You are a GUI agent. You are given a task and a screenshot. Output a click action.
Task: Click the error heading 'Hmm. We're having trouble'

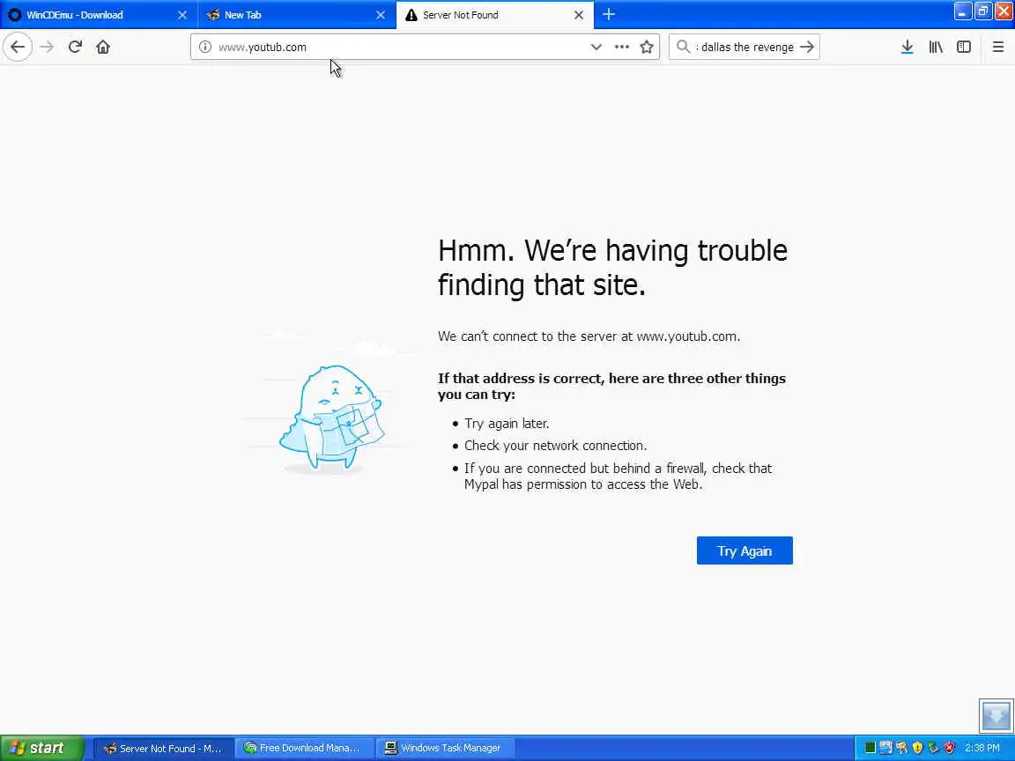click(x=612, y=250)
